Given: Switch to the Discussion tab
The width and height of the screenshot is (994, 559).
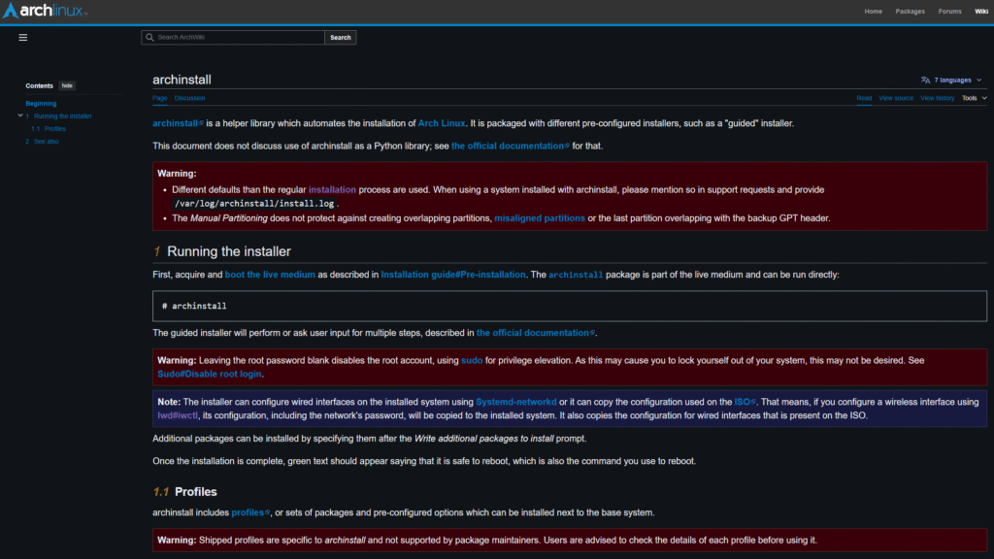Looking at the screenshot, I should coord(189,98).
